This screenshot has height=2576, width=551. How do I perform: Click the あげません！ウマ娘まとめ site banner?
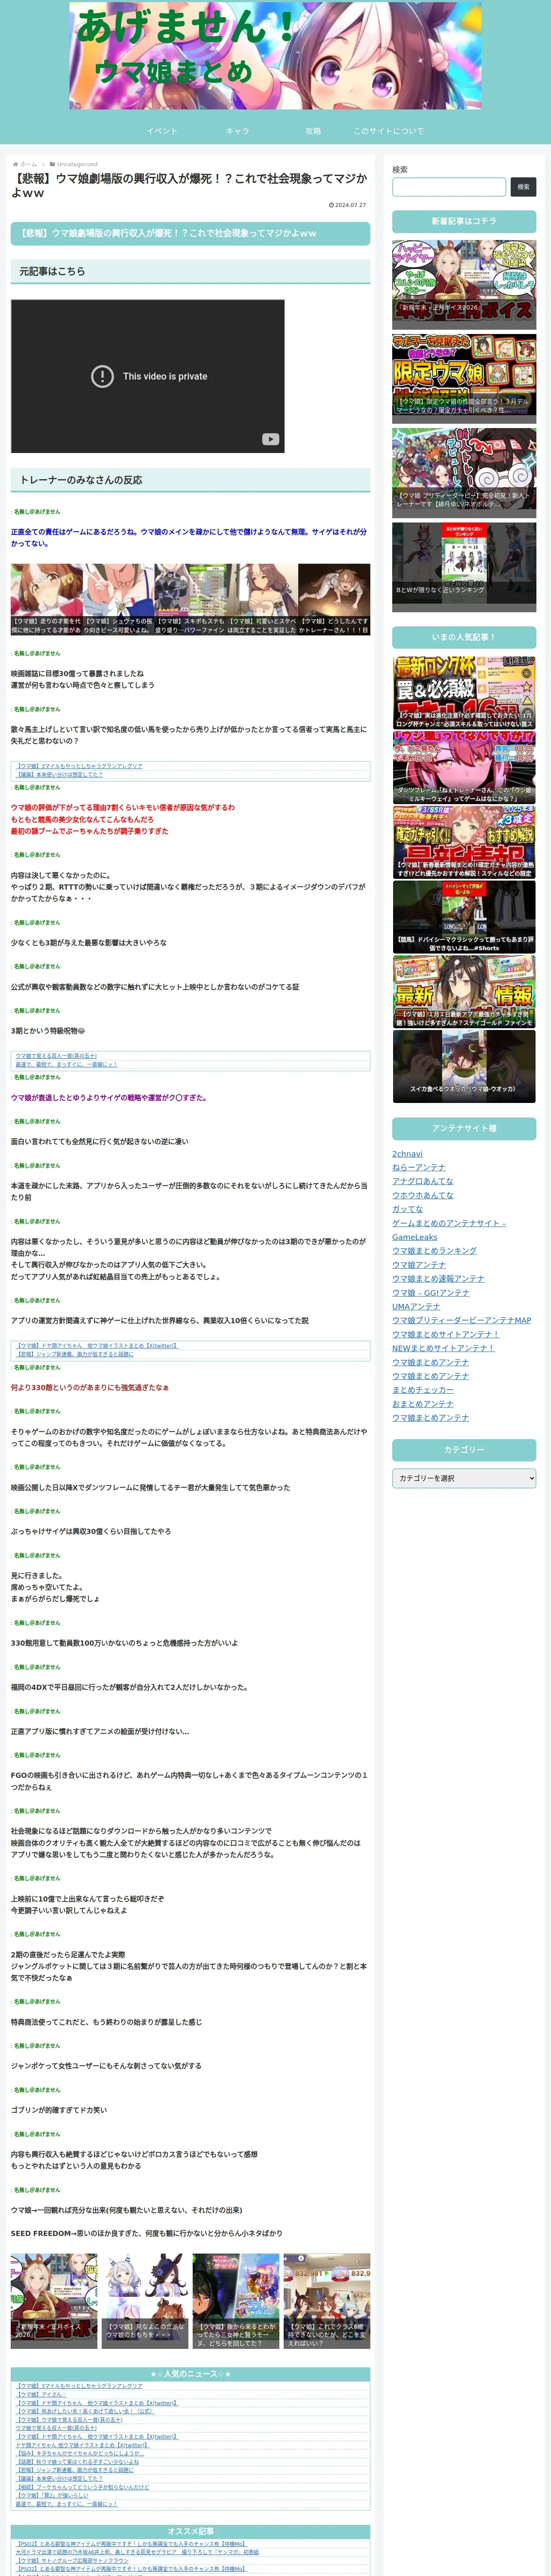[x=275, y=56]
